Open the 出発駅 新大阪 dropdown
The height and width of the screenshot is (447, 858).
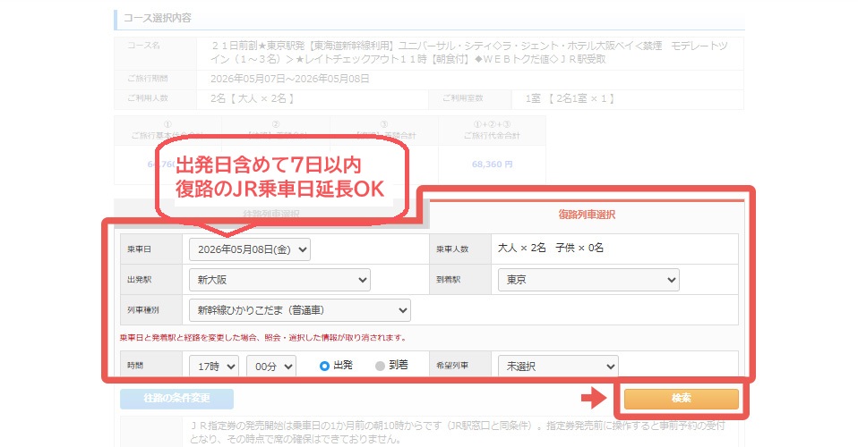click(x=279, y=280)
